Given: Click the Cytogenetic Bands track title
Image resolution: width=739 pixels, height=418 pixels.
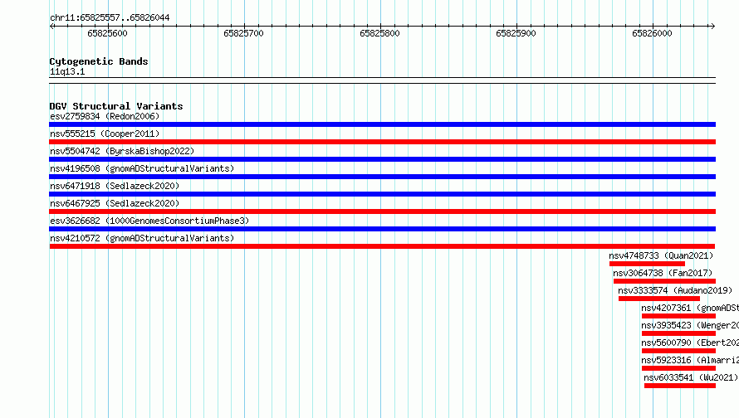Looking at the screenshot, I should tap(99, 61).
